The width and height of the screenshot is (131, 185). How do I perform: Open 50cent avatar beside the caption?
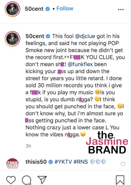tap(12, 39)
